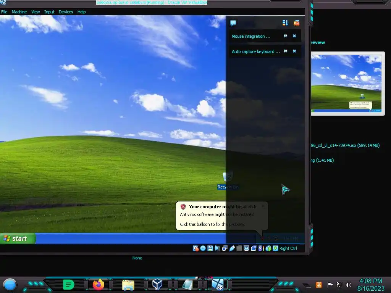The image size is (391, 293).
Task: Expand Mouse integration notification text
Action: [251, 36]
